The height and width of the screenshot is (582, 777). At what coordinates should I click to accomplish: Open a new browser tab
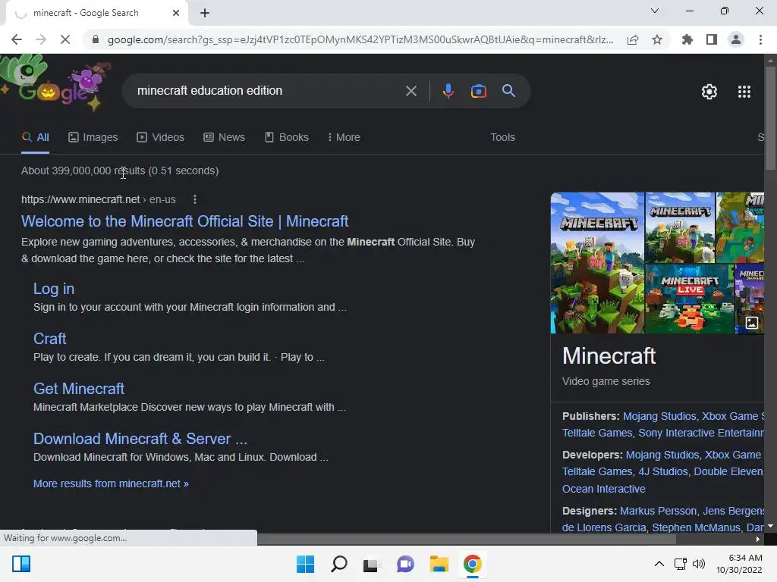coord(205,13)
